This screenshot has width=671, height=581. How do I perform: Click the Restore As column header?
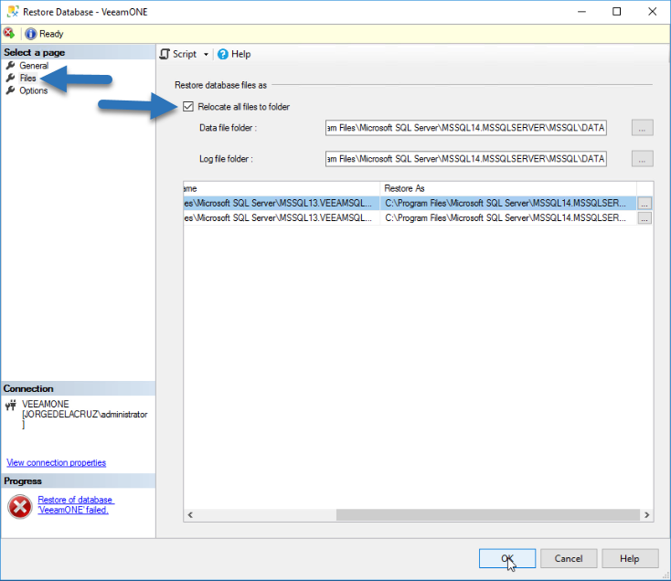[x=508, y=188]
